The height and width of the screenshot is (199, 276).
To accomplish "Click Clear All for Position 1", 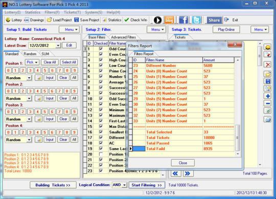I will tap(50, 62).
